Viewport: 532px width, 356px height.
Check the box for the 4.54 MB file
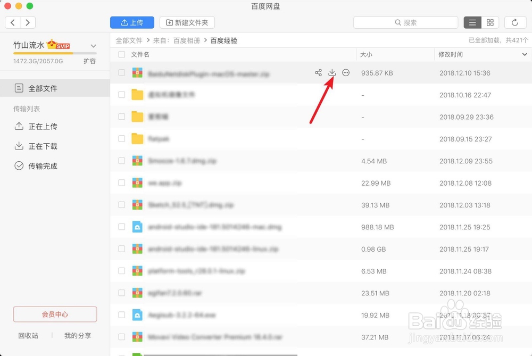coord(121,161)
